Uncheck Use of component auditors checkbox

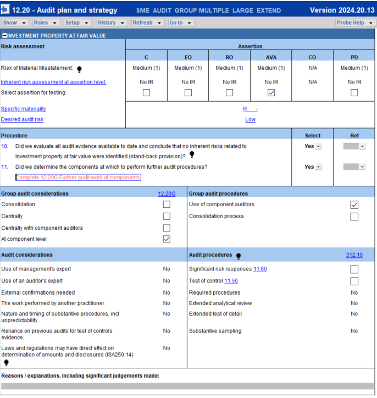(354, 205)
